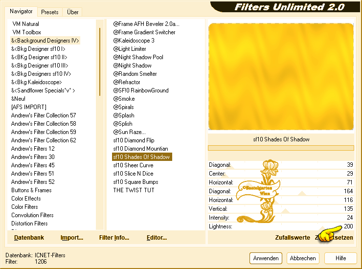Select Andrew's Filters 45
Screen dimensions: 362x269
tap(33, 165)
